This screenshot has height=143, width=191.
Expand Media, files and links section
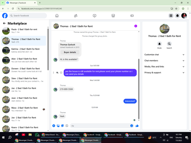(164, 66)
